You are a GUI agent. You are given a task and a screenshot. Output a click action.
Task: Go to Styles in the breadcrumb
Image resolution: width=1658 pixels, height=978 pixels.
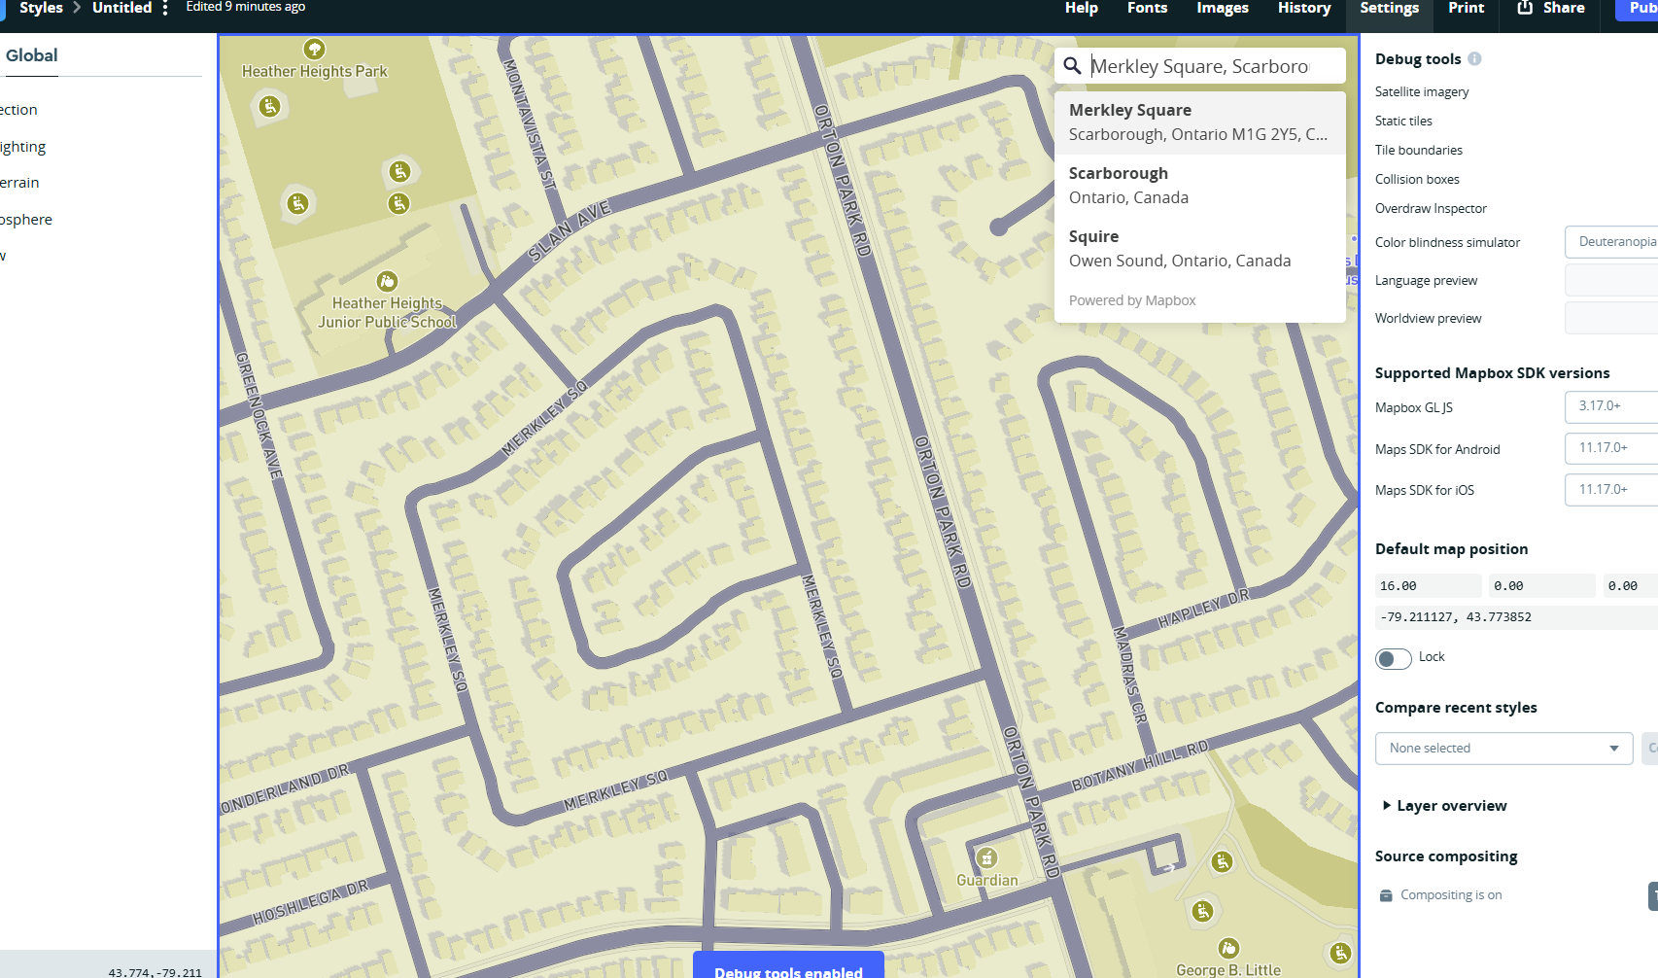click(x=41, y=8)
